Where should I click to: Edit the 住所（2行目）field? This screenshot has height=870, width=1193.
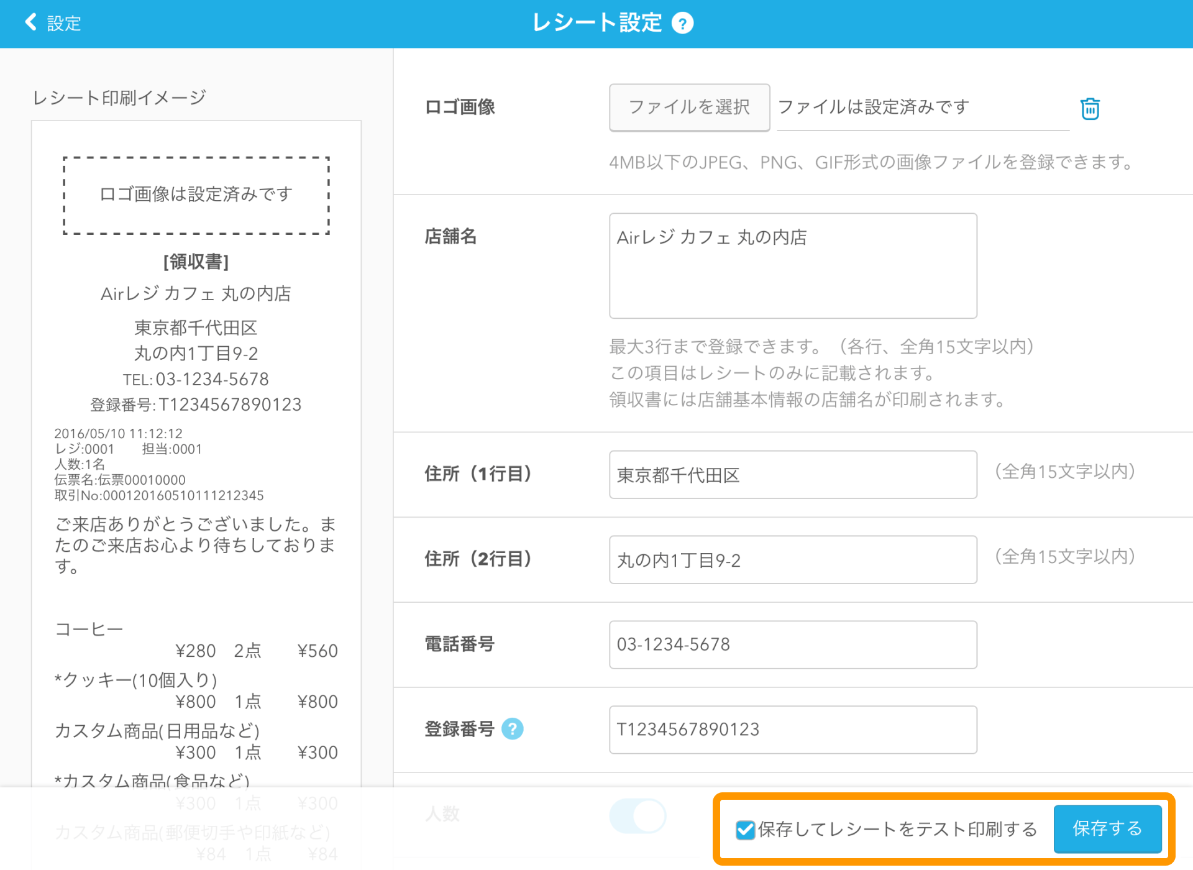click(792, 559)
